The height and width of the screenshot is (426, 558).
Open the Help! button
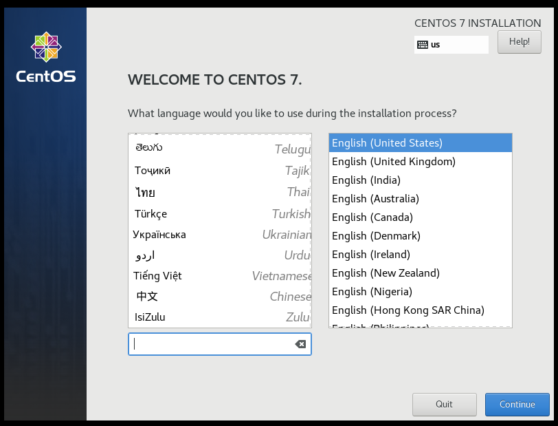pyautogui.click(x=520, y=42)
